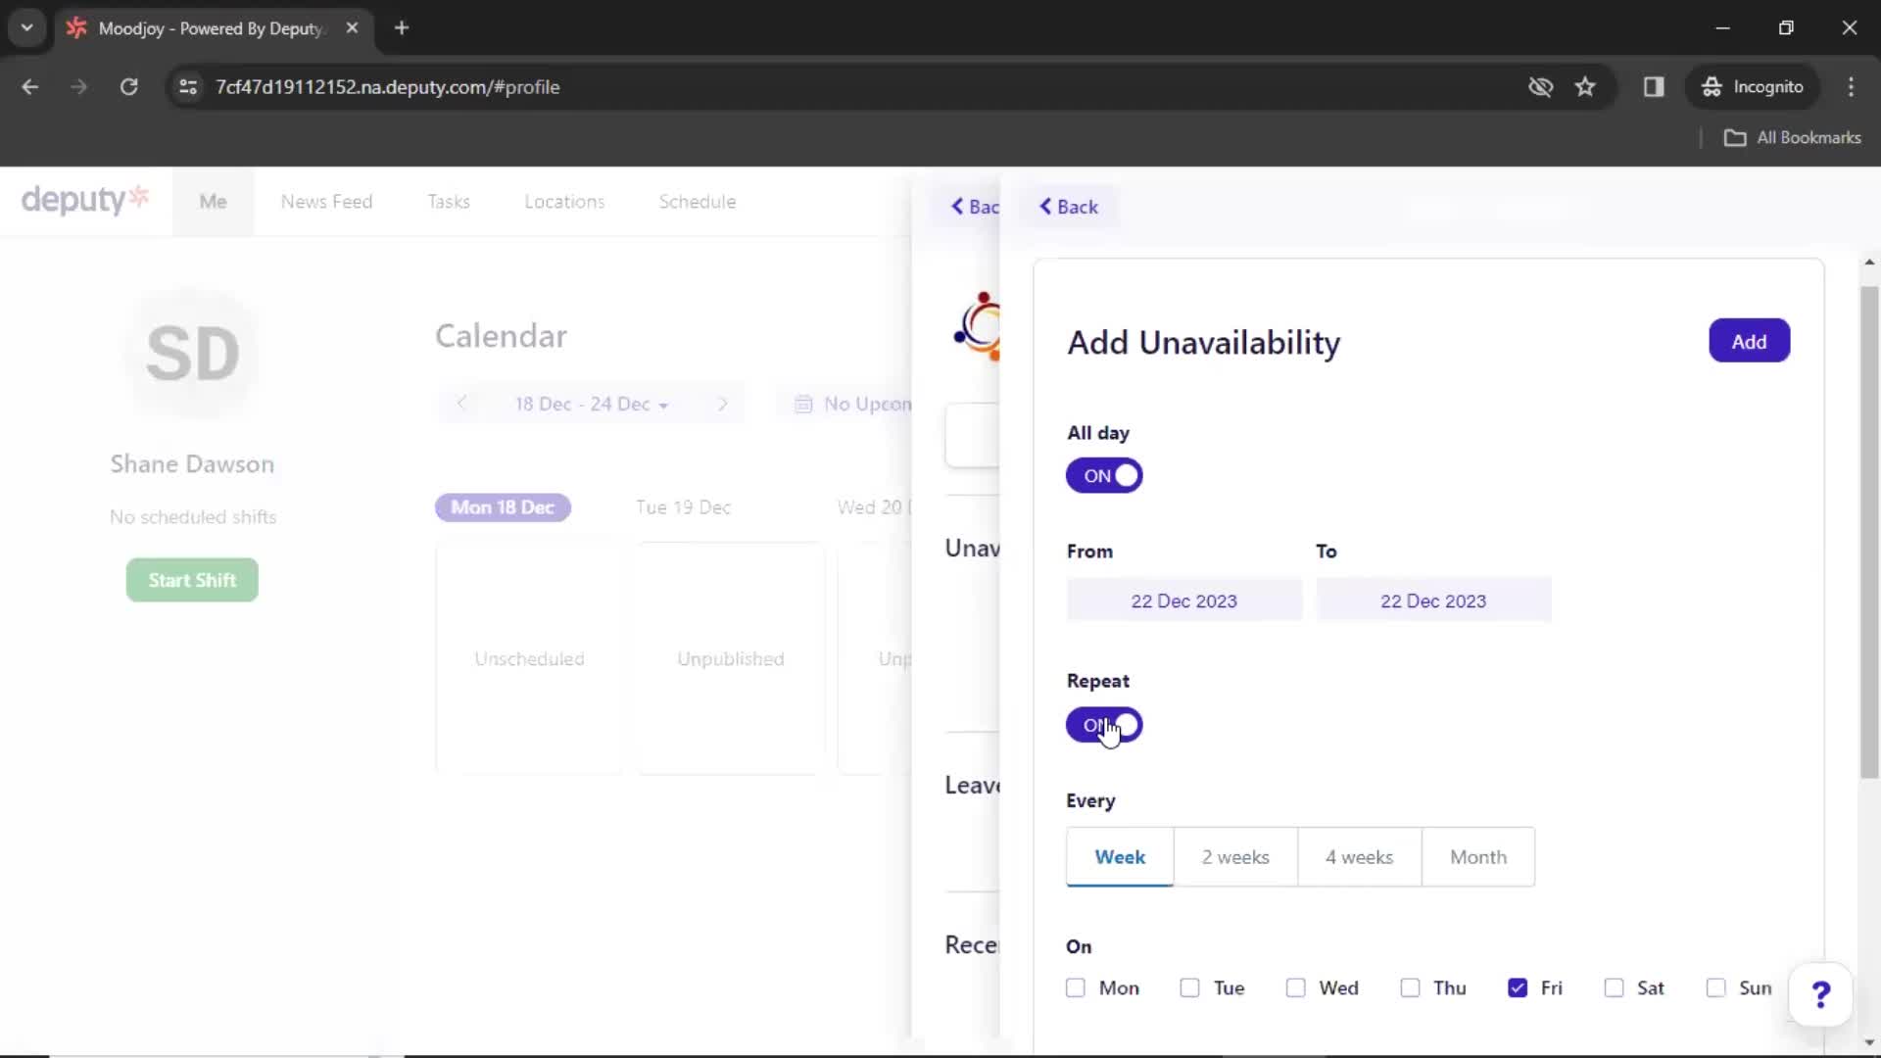Select the Month frequency option
The height and width of the screenshot is (1058, 1881).
[x=1478, y=856]
